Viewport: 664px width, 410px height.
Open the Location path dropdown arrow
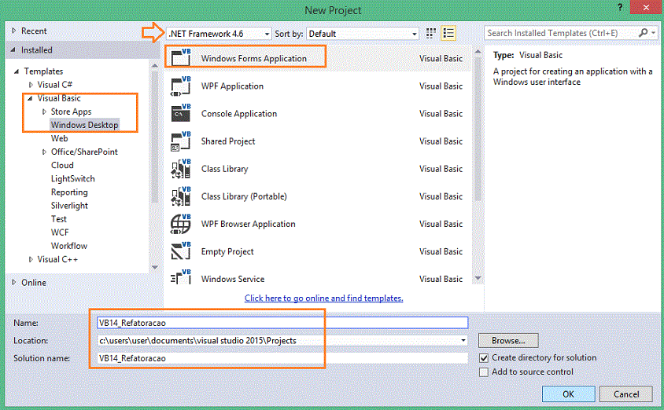tap(463, 340)
